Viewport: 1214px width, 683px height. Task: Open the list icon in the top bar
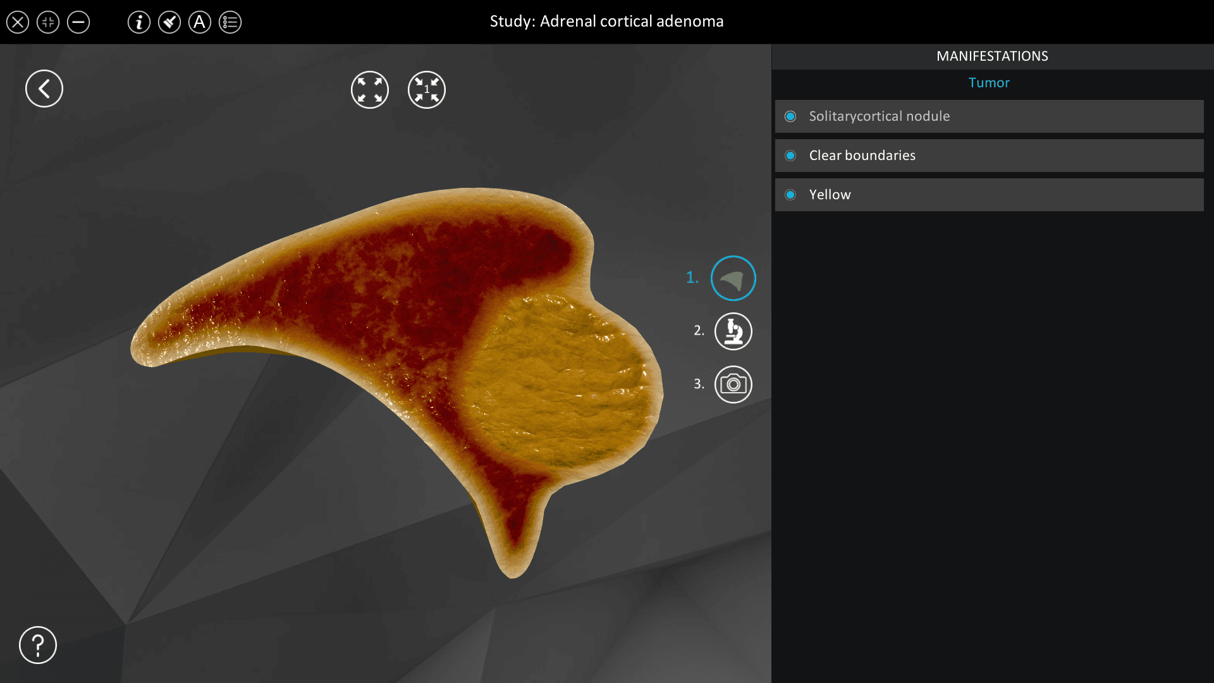(x=230, y=23)
